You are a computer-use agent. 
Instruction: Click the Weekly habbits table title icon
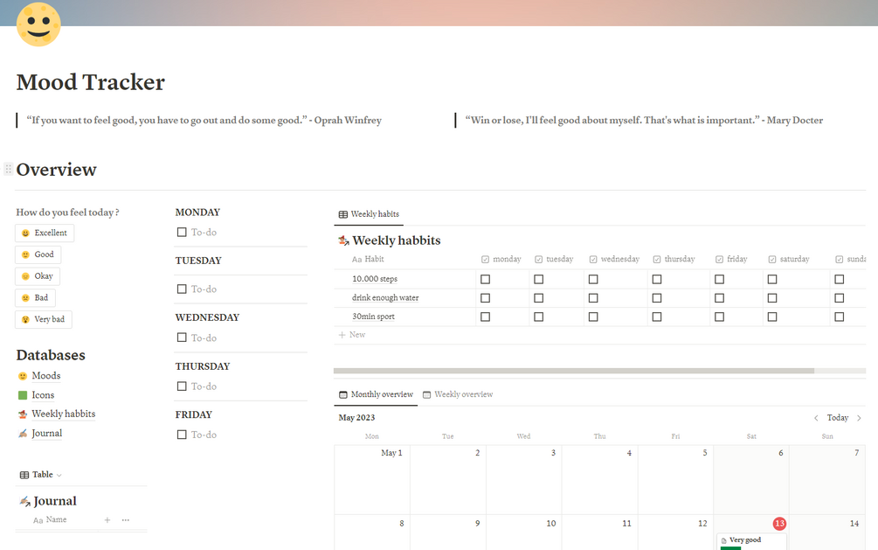pos(344,240)
